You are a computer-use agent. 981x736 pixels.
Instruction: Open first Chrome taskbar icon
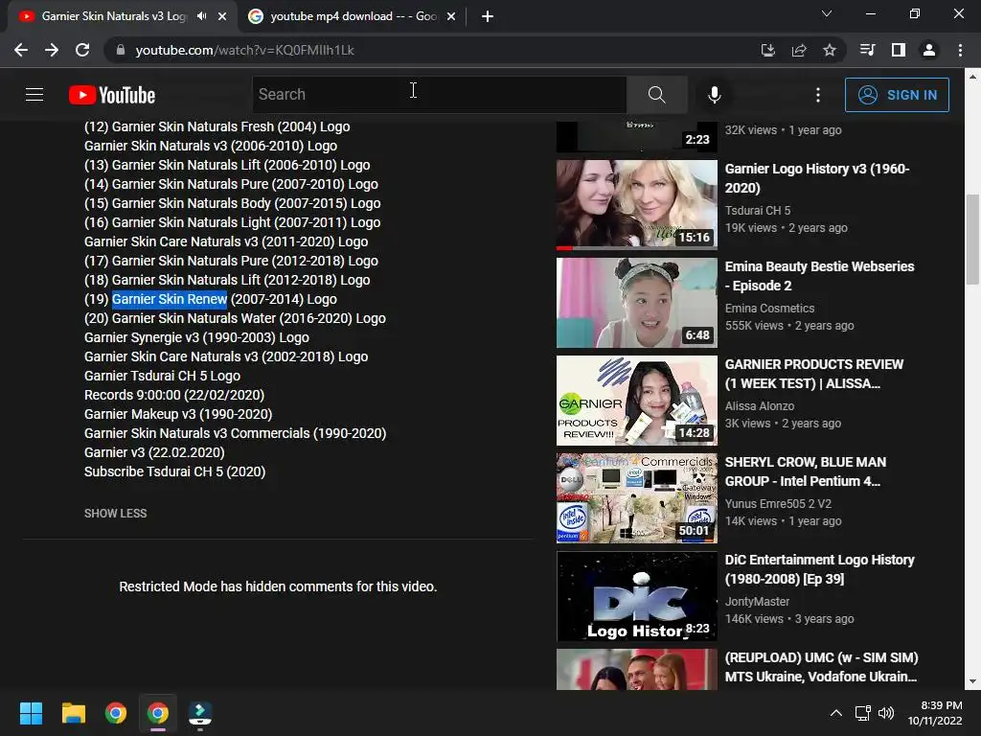(x=116, y=713)
